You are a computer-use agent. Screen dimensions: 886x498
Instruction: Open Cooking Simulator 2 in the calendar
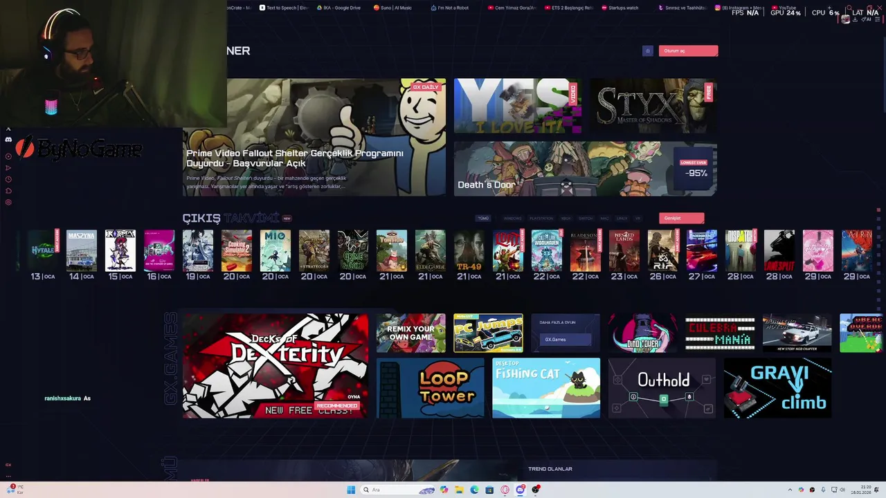pyautogui.click(x=237, y=250)
